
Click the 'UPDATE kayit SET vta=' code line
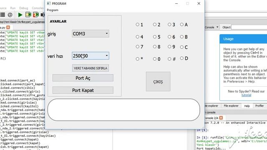[22, 40]
